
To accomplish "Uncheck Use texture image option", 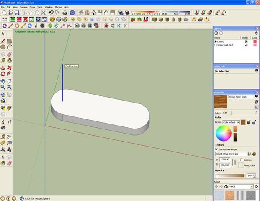I will (x=216, y=149).
